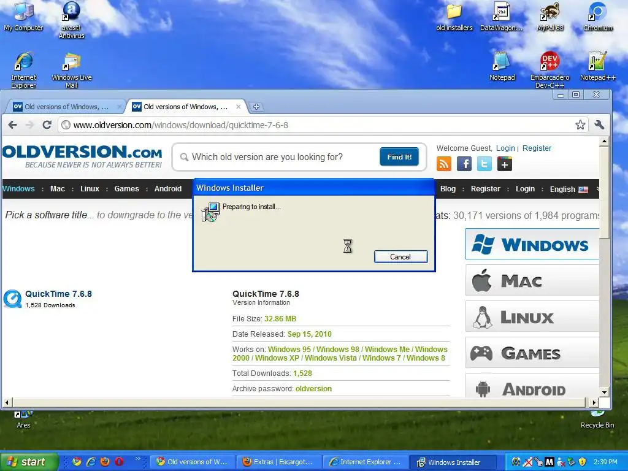Switch to Internet Explorer taskbar window

point(366,462)
